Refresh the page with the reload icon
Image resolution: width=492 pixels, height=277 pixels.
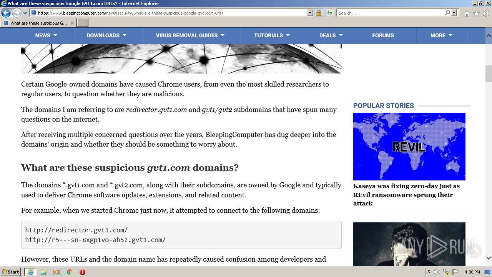click(x=329, y=13)
